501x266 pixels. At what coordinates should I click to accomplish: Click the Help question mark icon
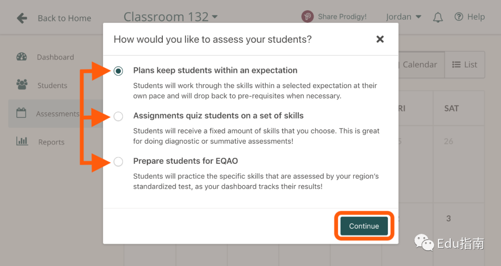pos(458,17)
